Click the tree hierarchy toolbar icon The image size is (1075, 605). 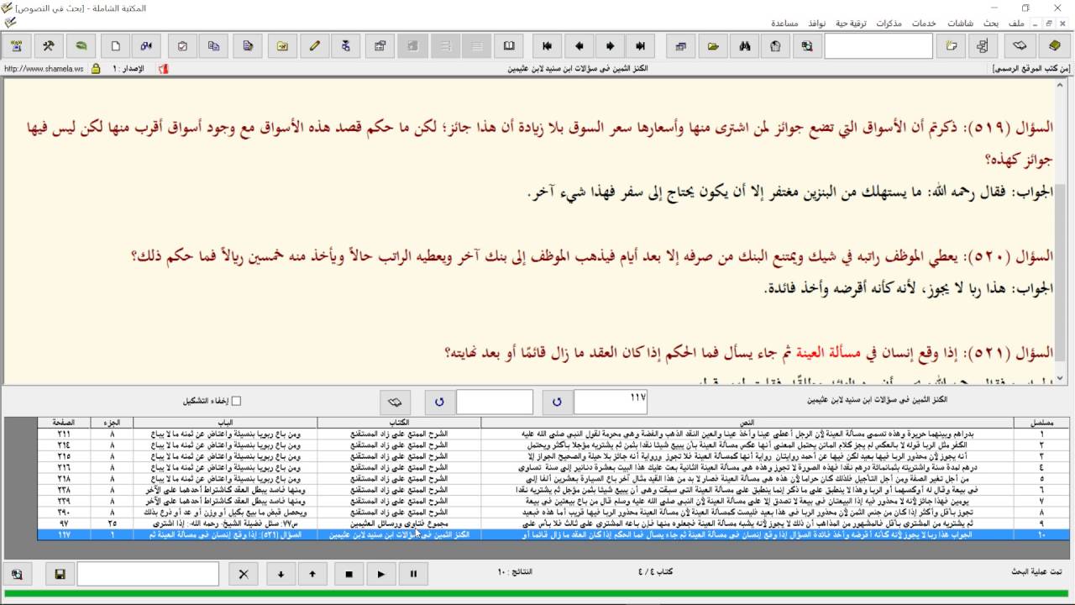click(x=982, y=46)
